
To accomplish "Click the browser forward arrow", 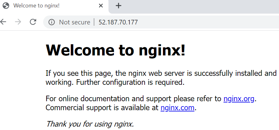I will coord(18,22).
